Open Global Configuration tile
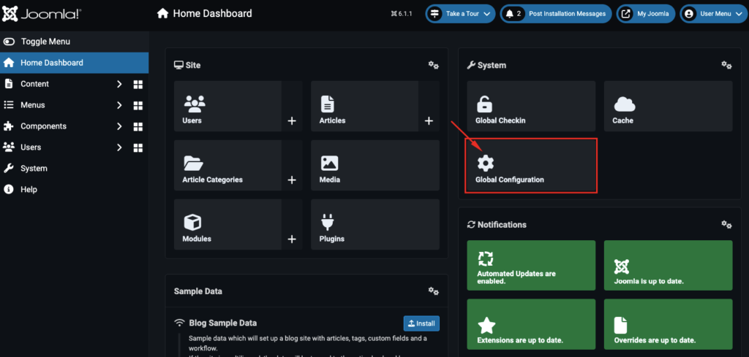The width and height of the screenshot is (749, 357). tap(531, 166)
